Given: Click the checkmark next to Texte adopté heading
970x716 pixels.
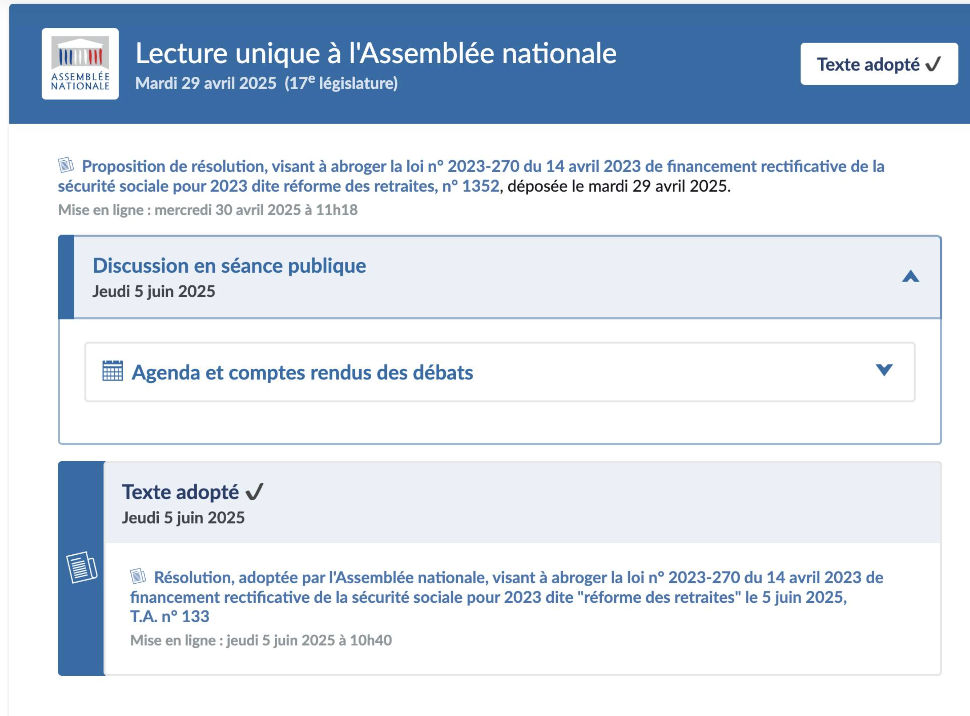Looking at the screenshot, I should coord(255,491).
